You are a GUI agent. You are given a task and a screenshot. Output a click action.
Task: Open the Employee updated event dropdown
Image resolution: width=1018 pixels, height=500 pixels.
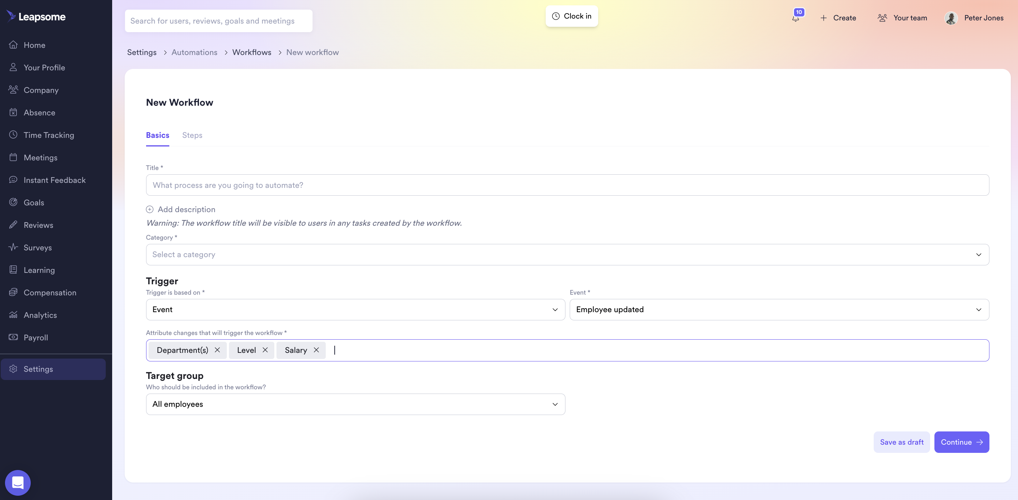[x=779, y=310]
